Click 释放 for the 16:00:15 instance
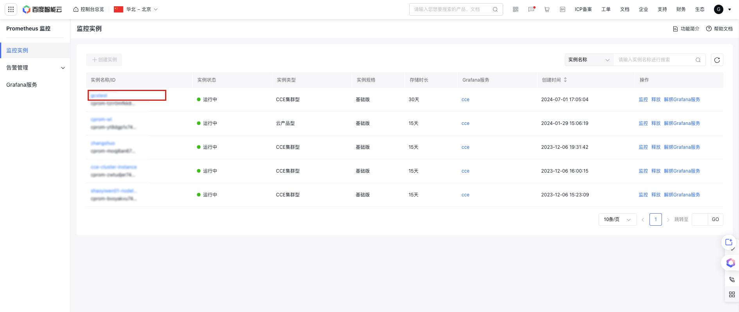Screen dimensions: 739x312 pos(656,171)
